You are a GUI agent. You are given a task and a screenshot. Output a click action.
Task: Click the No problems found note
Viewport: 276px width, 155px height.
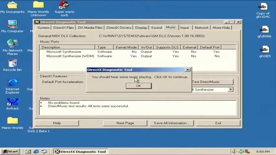(x=64, y=102)
